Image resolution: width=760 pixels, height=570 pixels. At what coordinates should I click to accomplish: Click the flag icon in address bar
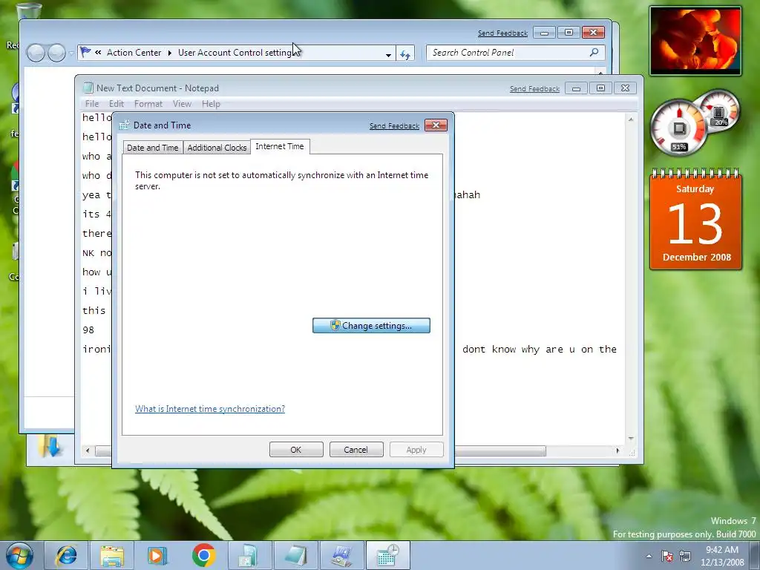[x=85, y=52]
